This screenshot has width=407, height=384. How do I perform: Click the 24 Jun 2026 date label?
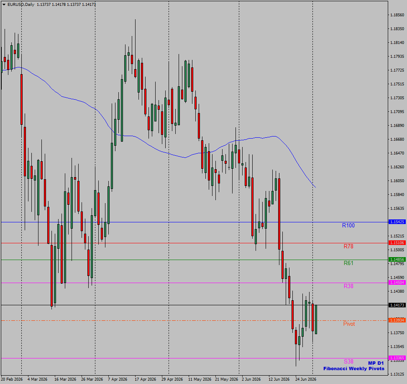(306, 379)
